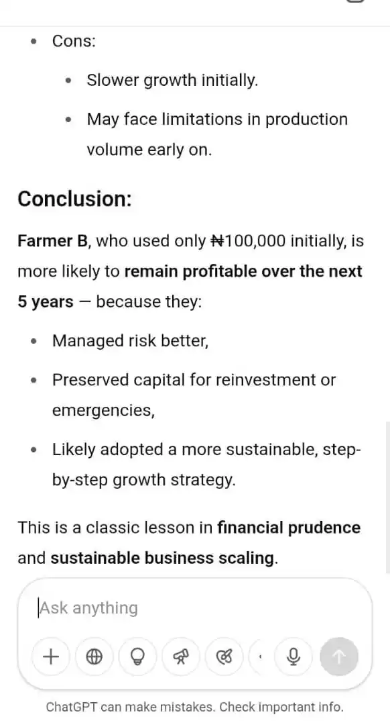
Task: Click the bold Farmer B text
Action: click(x=52, y=241)
